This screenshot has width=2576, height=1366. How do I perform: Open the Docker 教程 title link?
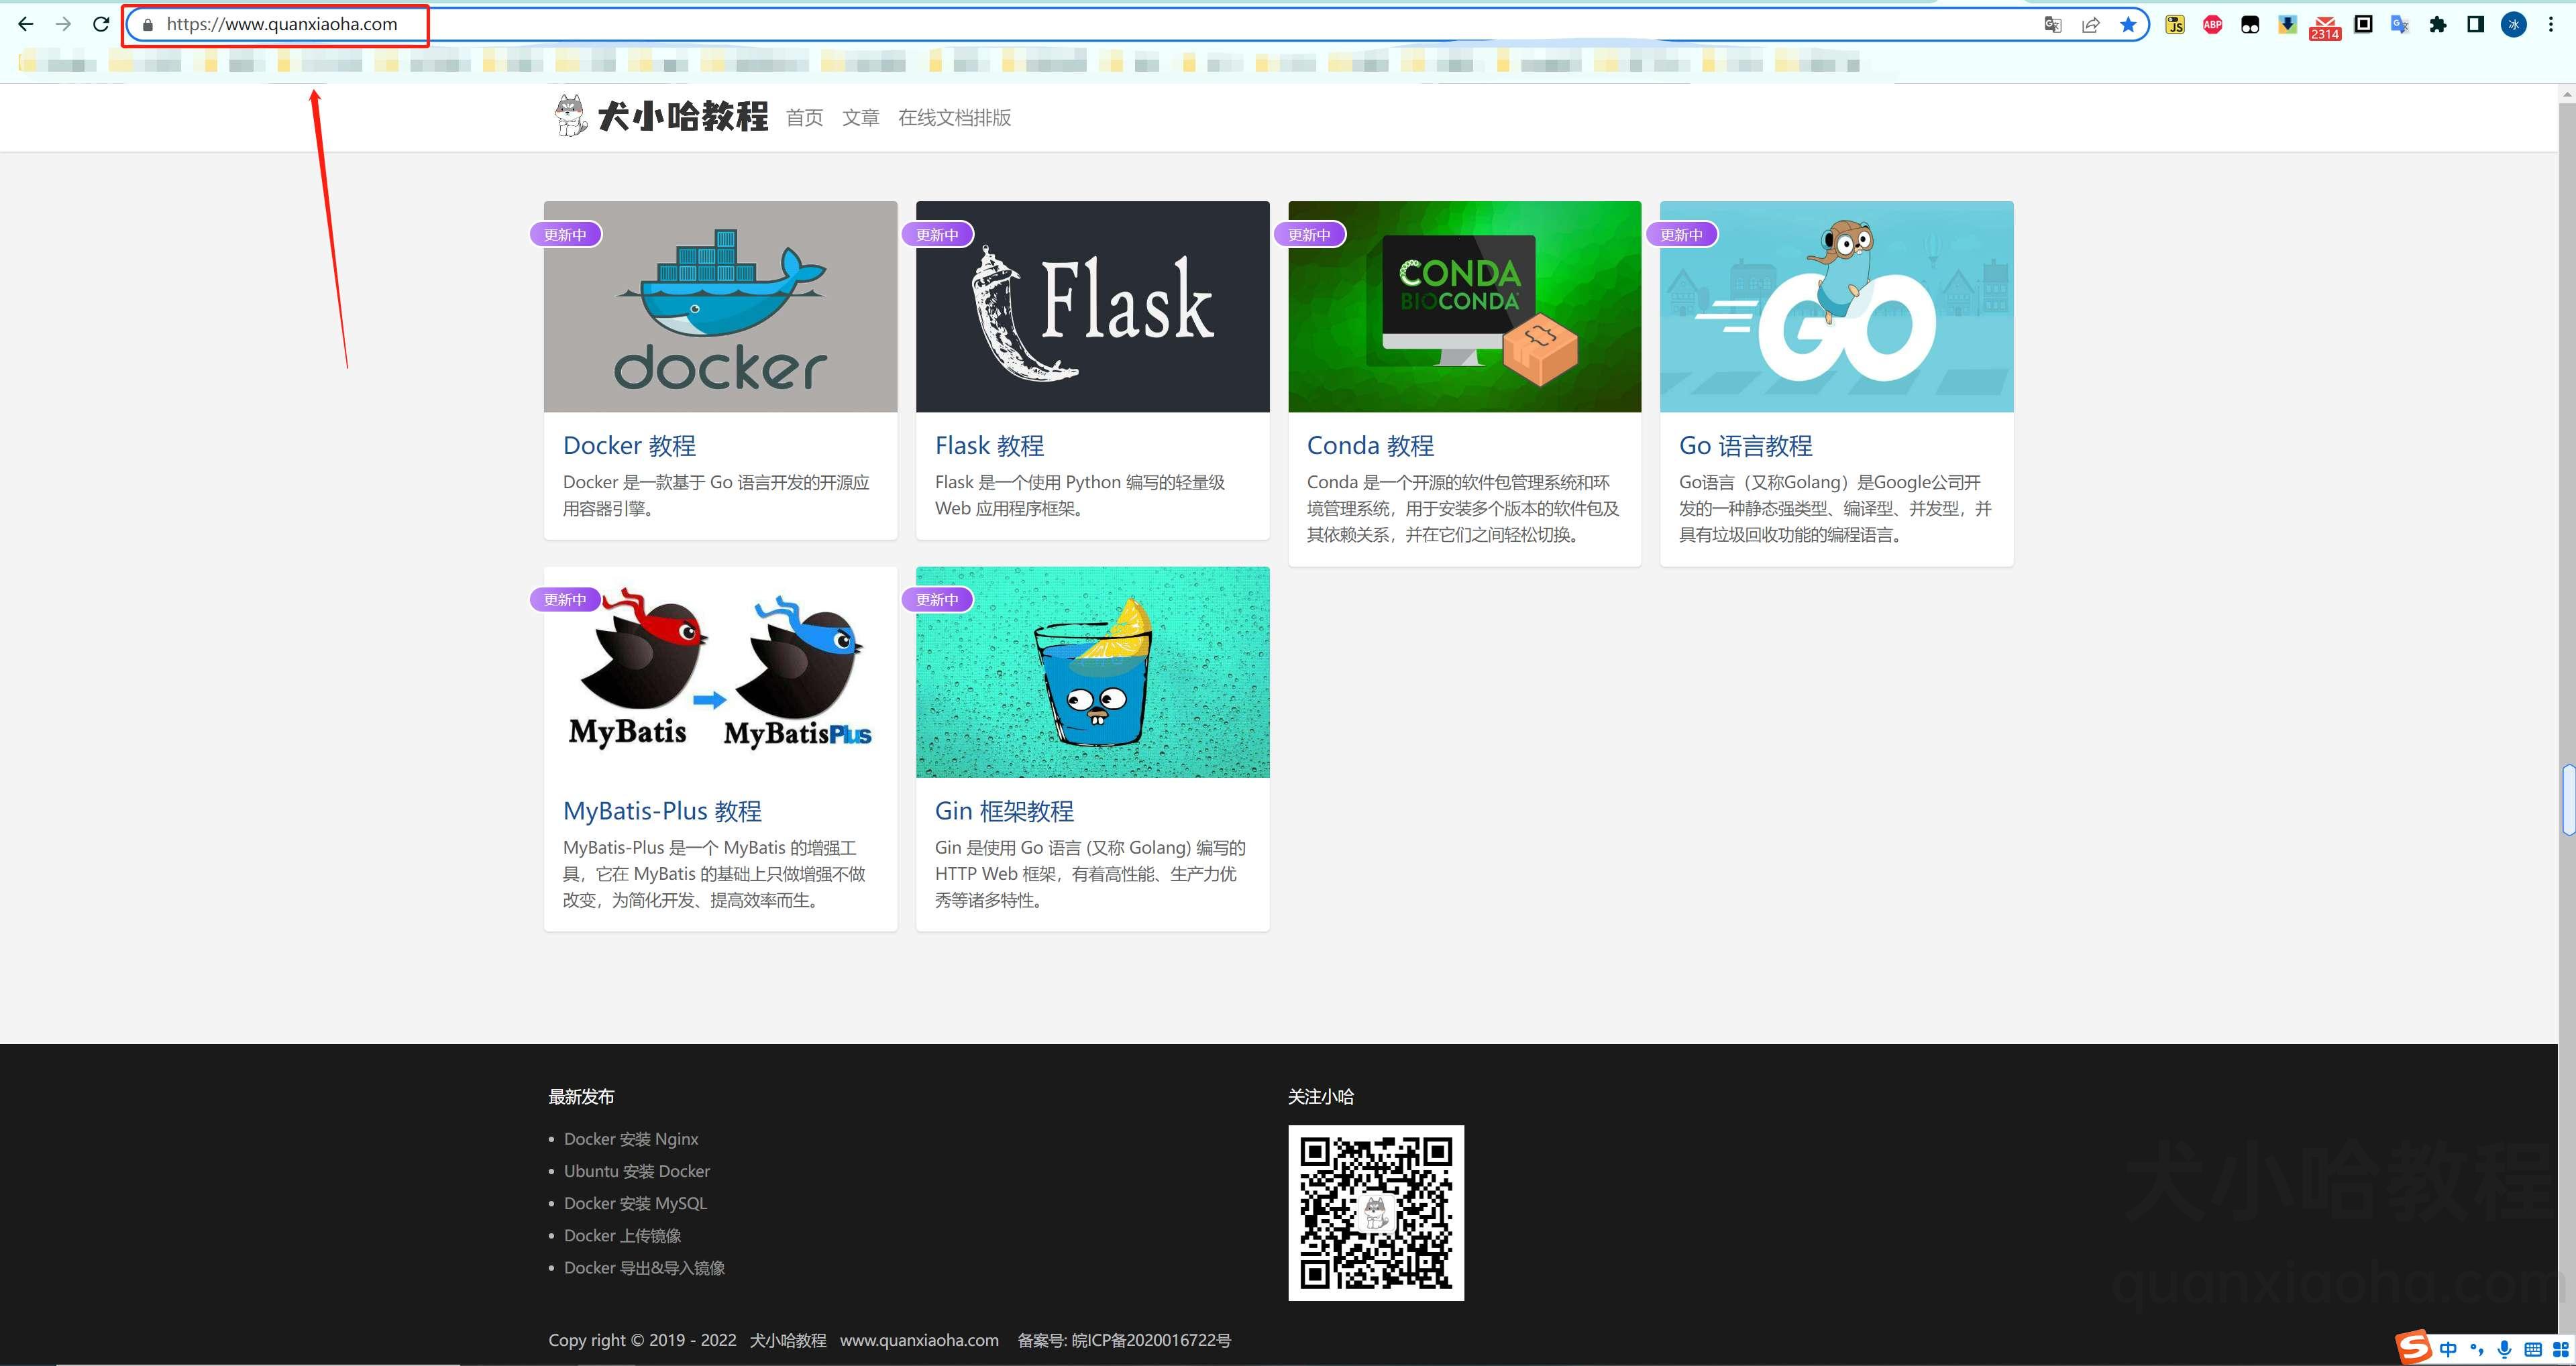[629, 445]
